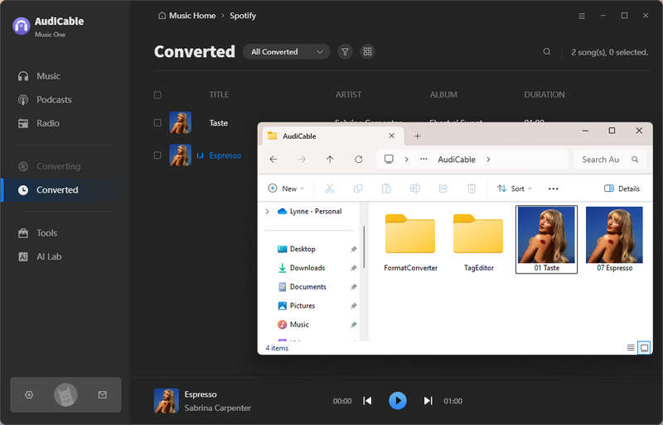Open the Radio section
The width and height of the screenshot is (663, 425).
click(39, 123)
